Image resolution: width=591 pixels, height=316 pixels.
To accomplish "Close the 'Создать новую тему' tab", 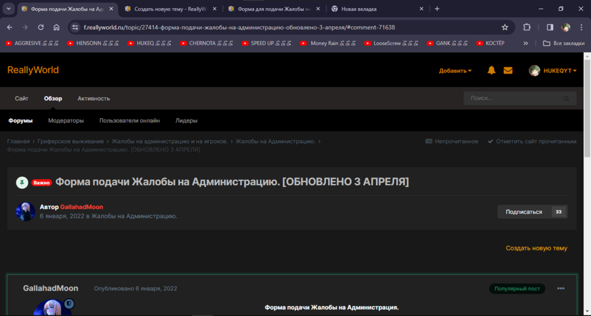I will click(215, 9).
